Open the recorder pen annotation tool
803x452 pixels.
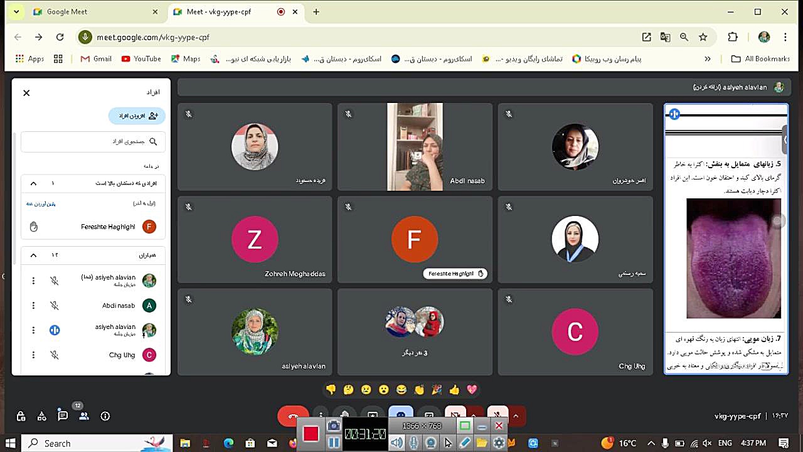[x=465, y=443]
